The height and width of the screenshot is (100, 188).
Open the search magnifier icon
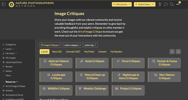pos(172,4)
